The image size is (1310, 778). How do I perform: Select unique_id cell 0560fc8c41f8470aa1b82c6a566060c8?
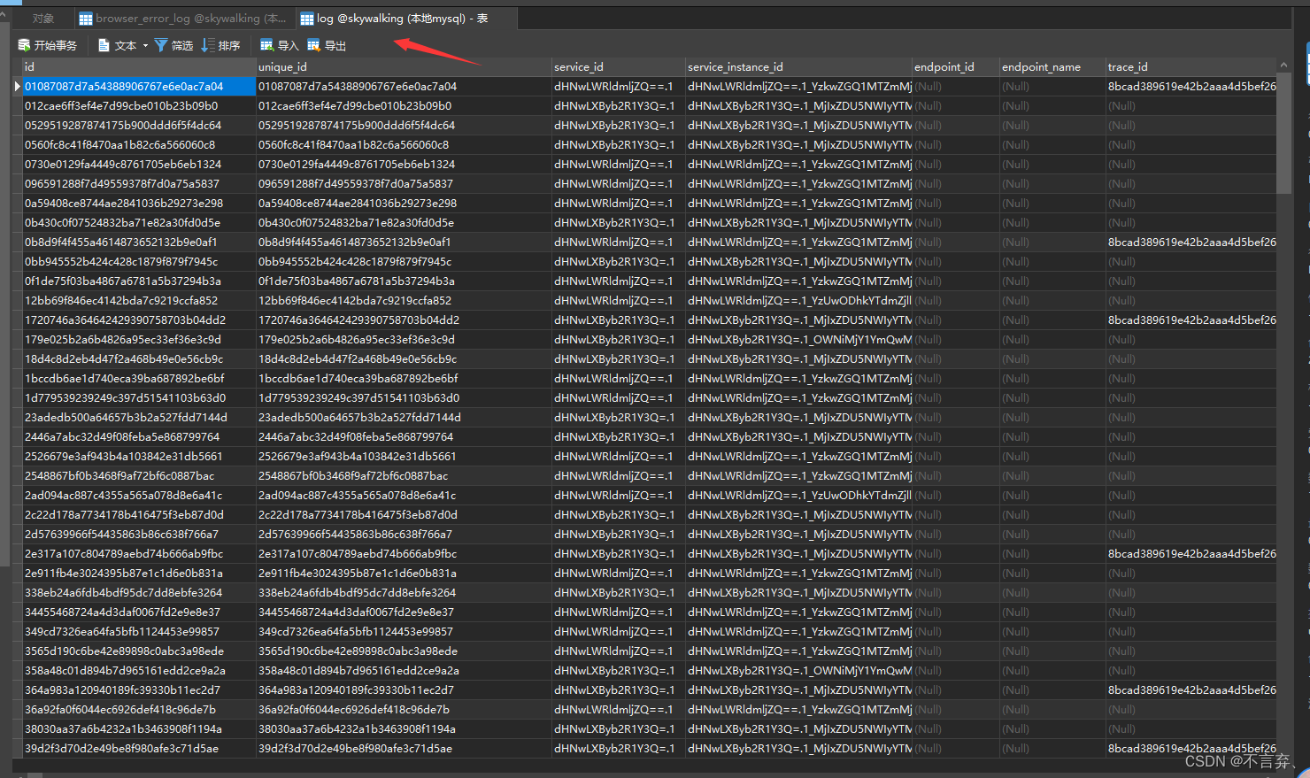pos(404,145)
